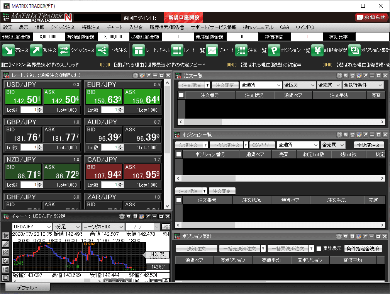Open the 設定 menu
The width and height of the screenshot is (390, 294).
click(8, 27)
